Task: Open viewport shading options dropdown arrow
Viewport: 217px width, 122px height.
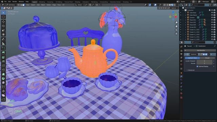Action: pyautogui.click(x=177, y=5)
